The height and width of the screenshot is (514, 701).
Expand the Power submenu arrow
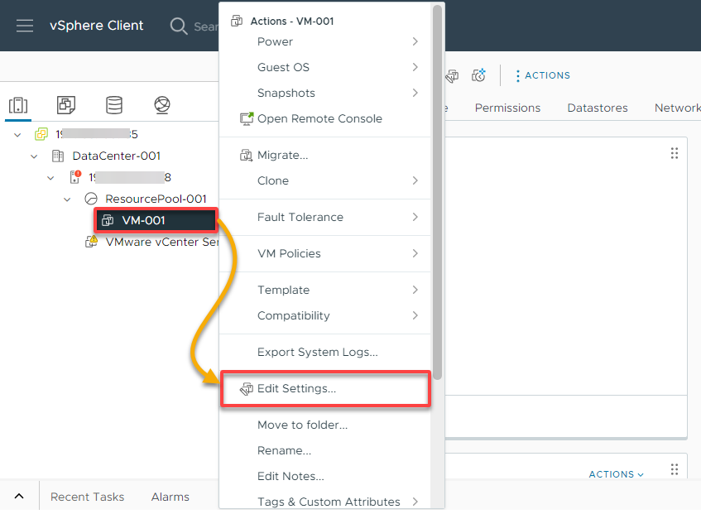[415, 41]
